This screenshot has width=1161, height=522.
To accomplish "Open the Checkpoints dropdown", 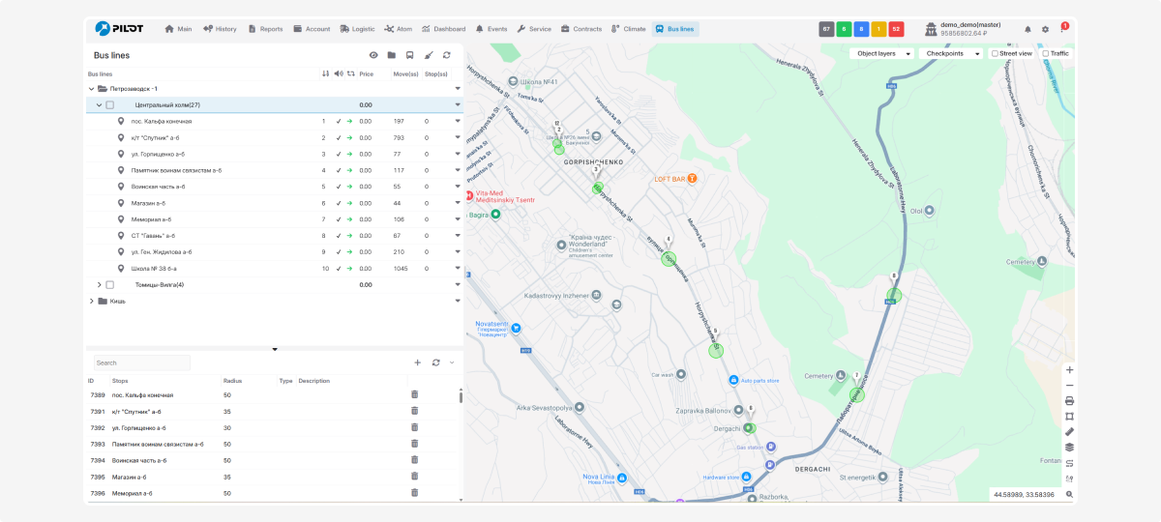I will [949, 54].
